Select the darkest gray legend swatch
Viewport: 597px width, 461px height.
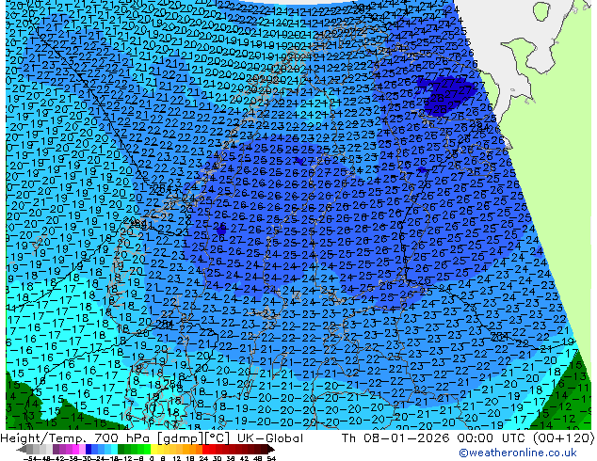tap(30, 450)
